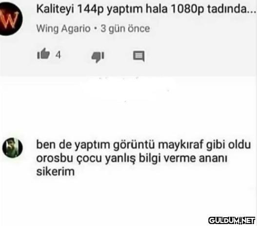This screenshot has width=257, height=226.
Task: Click the word "görüntü" in the reply
Action: (x=134, y=145)
